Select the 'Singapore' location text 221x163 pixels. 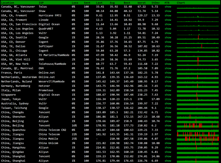(9, 95)
